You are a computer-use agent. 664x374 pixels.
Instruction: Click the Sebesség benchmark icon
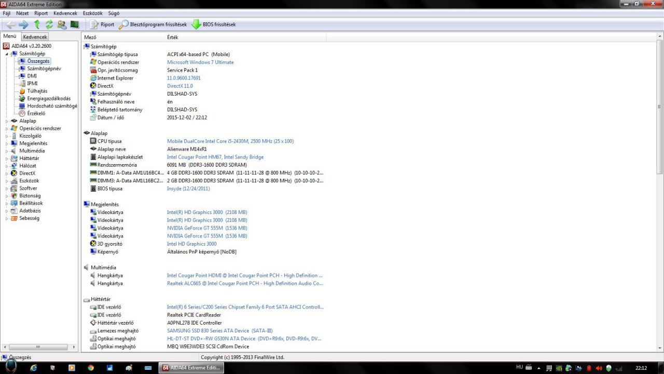point(14,218)
